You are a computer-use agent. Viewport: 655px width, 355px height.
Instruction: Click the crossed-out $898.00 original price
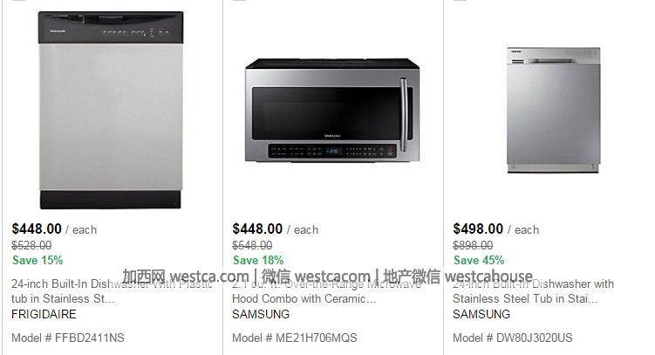click(473, 245)
